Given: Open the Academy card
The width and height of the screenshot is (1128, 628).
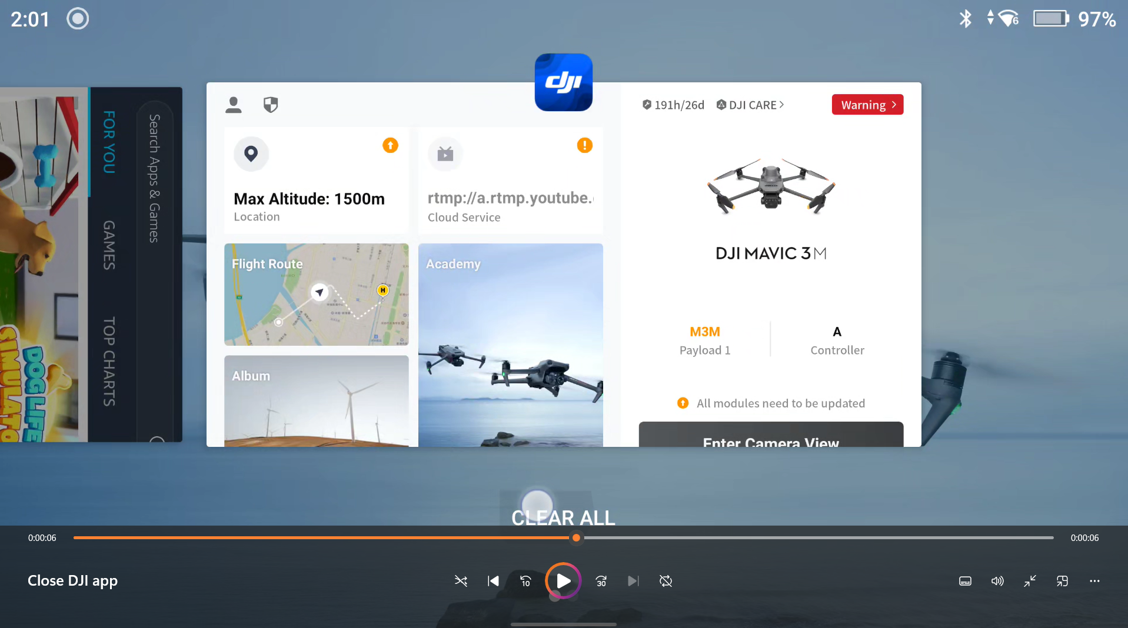Looking at the screenshot, I should [511, 345].
